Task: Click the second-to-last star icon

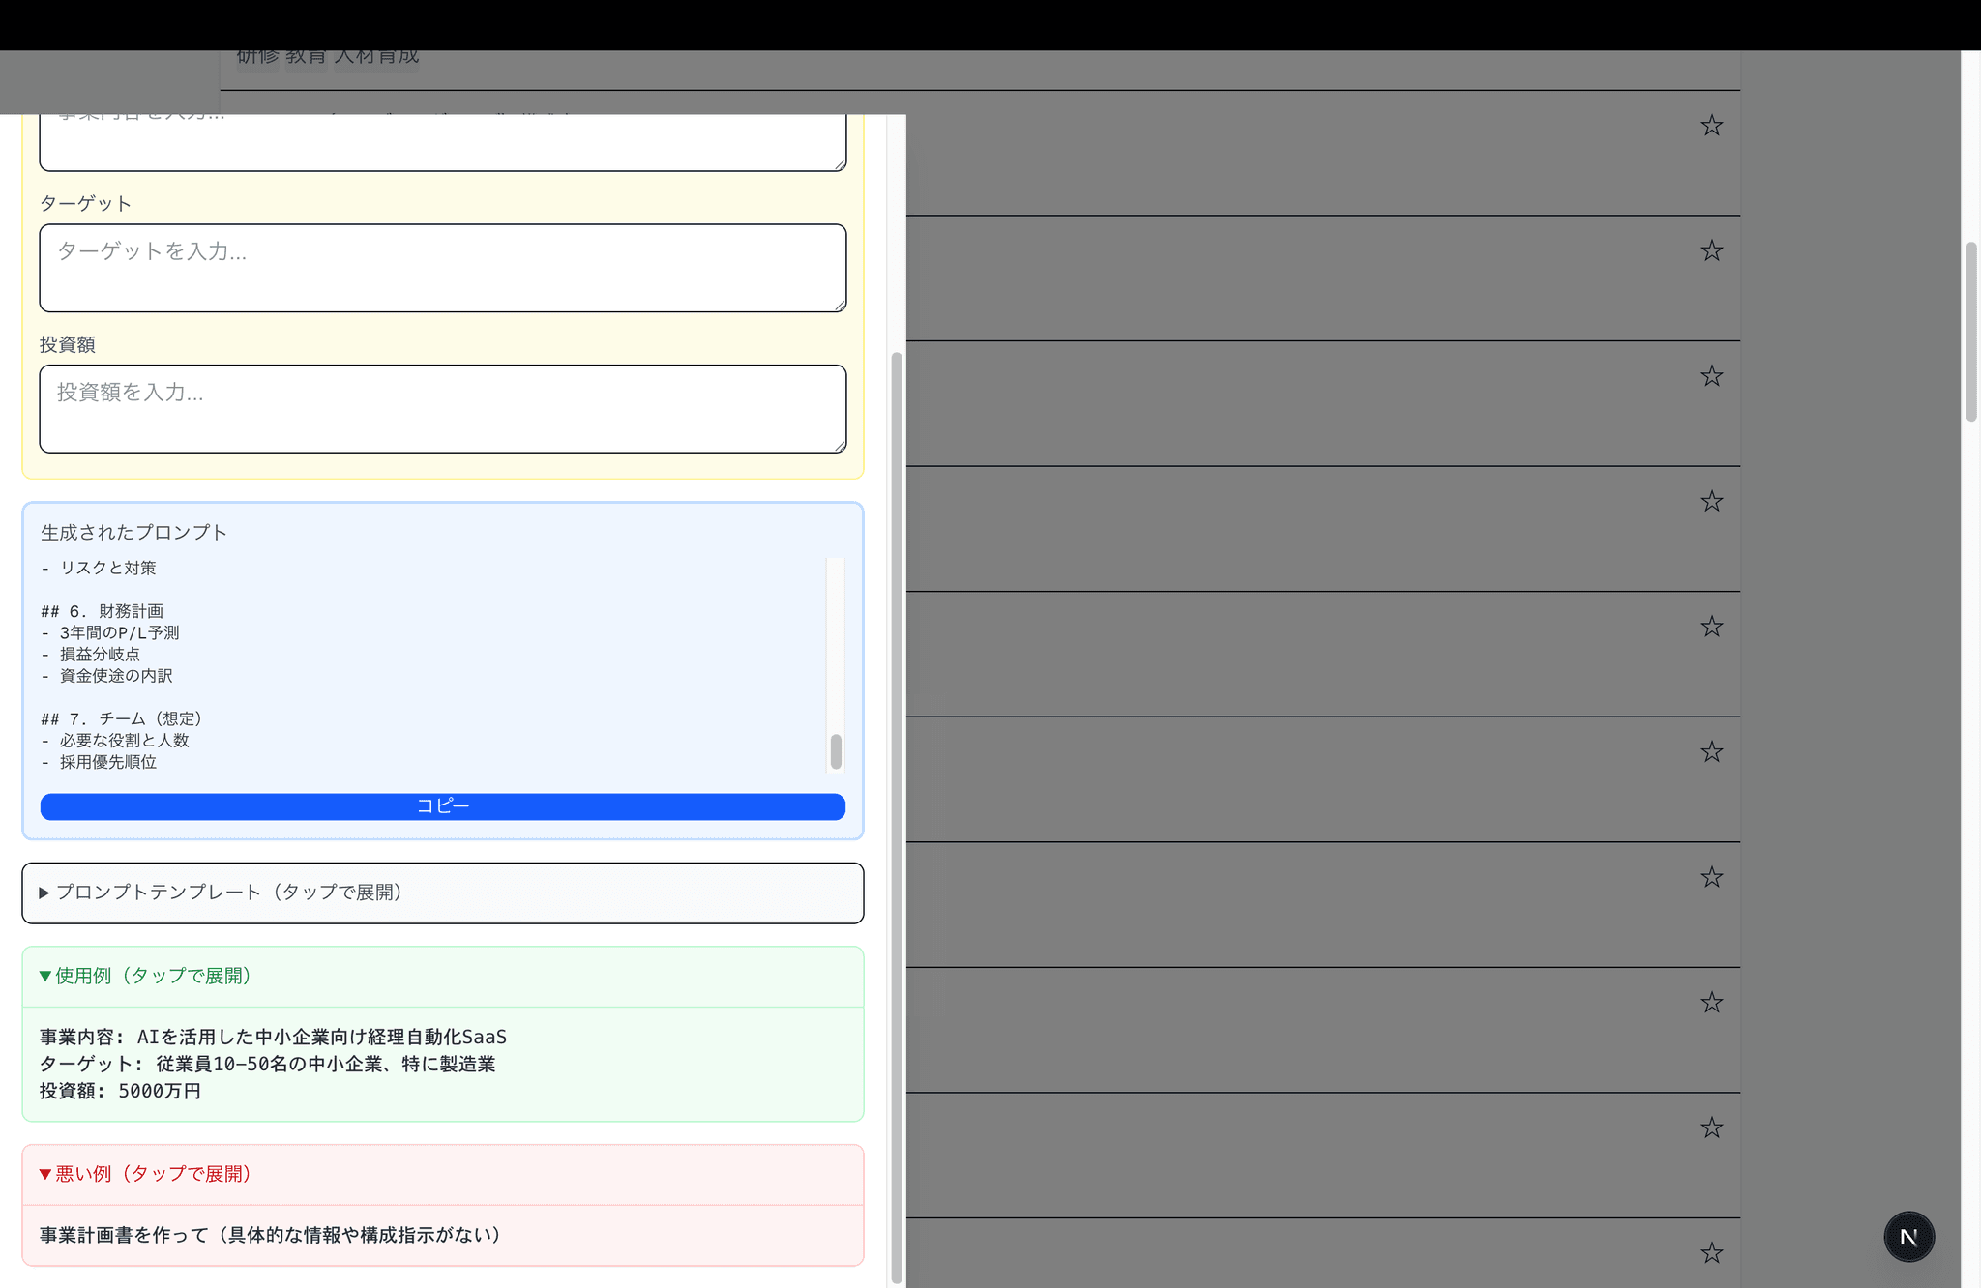Action: (x=1711, y=1127)
